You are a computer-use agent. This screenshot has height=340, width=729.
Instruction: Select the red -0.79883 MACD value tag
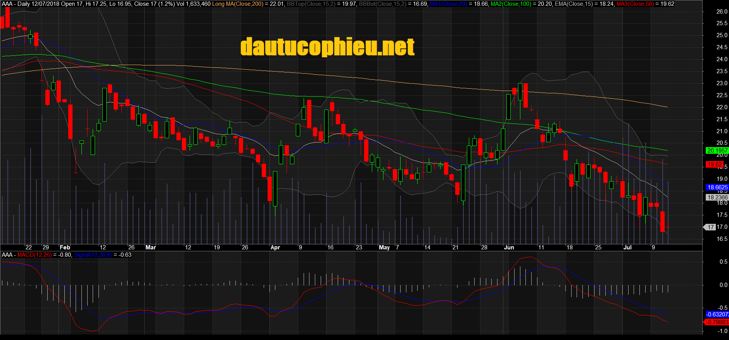[717, 322]
